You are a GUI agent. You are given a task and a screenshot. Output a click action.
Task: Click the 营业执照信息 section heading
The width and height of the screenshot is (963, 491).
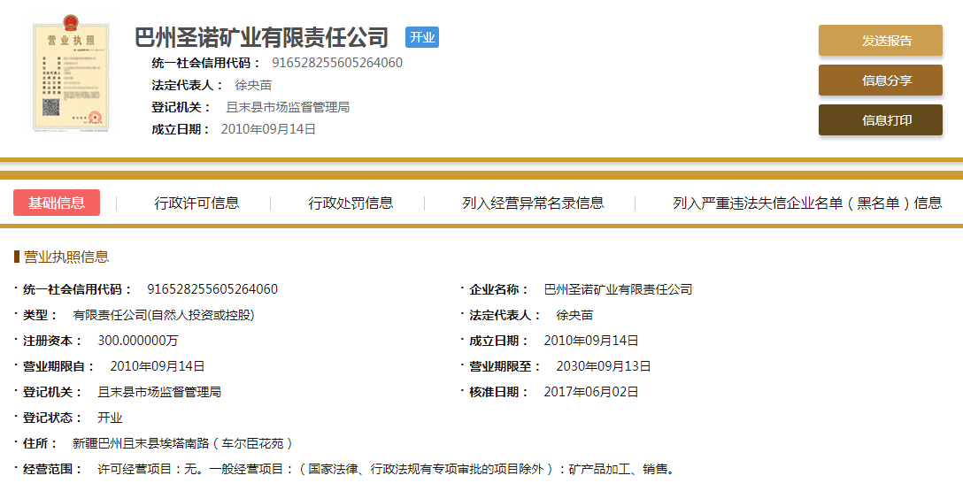(66, 257)
